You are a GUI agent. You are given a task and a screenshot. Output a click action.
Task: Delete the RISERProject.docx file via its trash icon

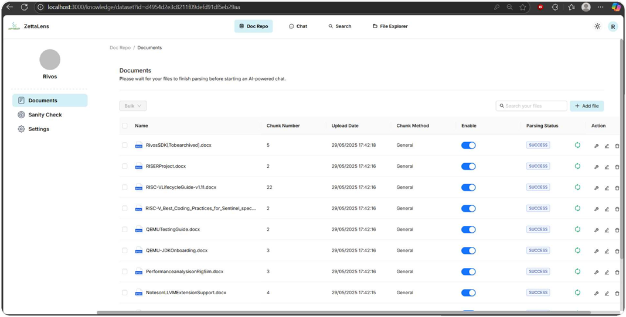click(x=617, y=167)
